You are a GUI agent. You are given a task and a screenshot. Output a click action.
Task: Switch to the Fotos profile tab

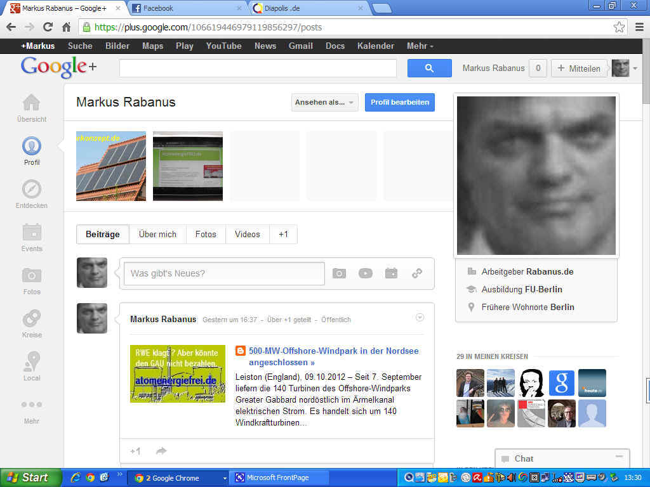pos(206,235)
